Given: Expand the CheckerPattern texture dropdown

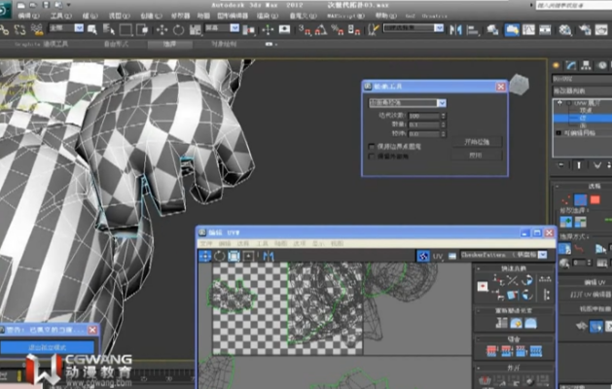Looking at the screenshot, I should click(x=504, y=255).
